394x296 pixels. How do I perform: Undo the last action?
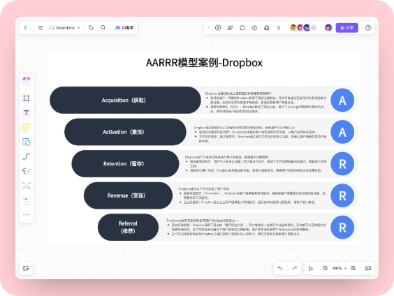click(280, 268)
